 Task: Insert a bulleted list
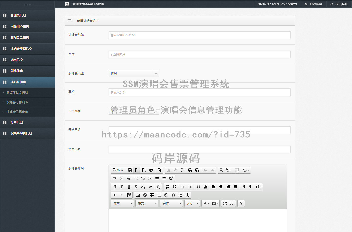pos(175,187)
